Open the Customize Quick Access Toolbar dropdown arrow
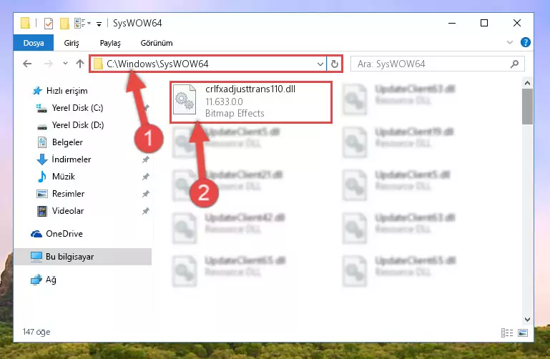 click(99, 24)
